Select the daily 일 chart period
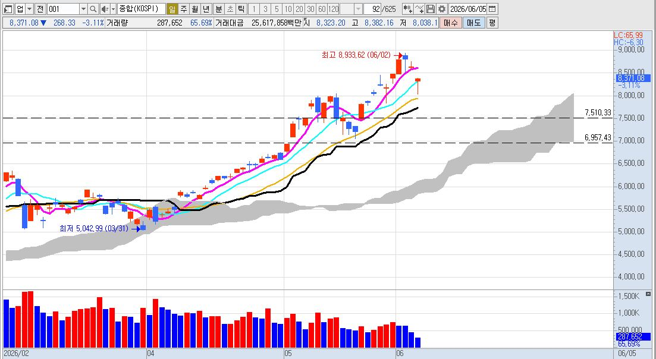 [x=172, y=9]
